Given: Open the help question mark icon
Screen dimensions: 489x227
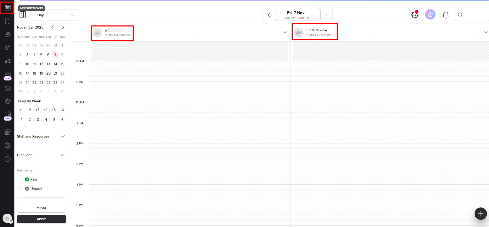Looking at the screenshot, I should tap(8, 159).
